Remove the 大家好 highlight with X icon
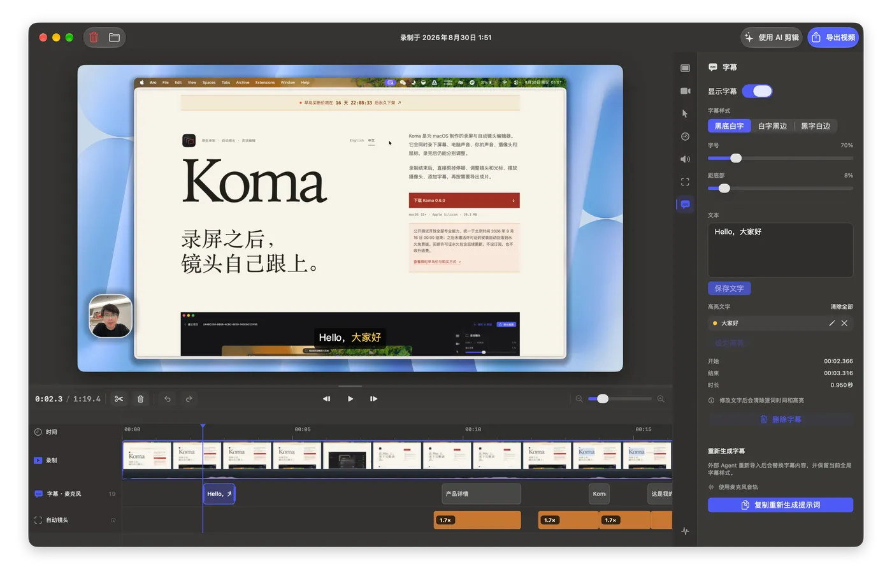 (x=844, y=323)
